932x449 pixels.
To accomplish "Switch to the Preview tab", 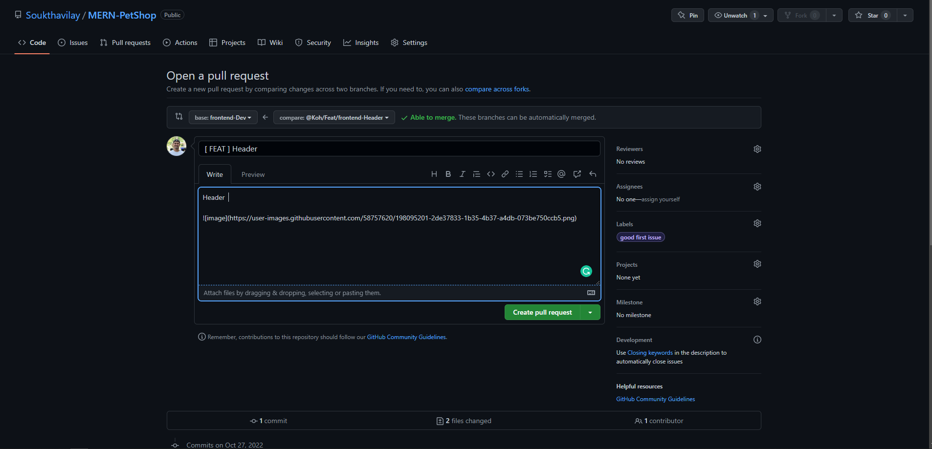I will (253, 174).
